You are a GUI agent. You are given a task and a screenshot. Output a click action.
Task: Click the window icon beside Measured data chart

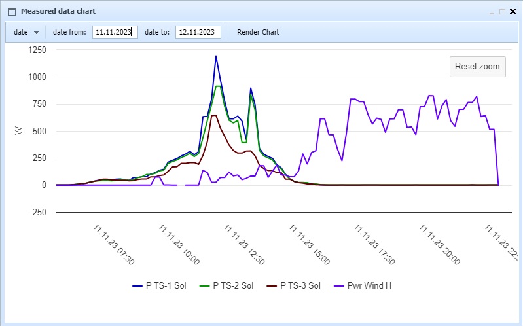12,12
